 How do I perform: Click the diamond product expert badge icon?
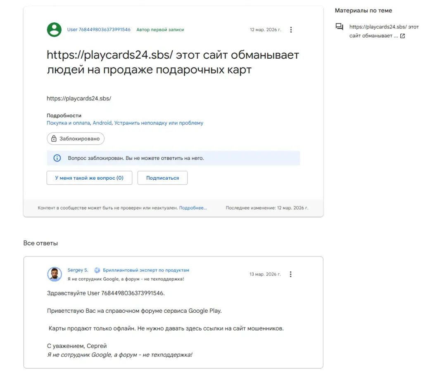click(97, 270)
